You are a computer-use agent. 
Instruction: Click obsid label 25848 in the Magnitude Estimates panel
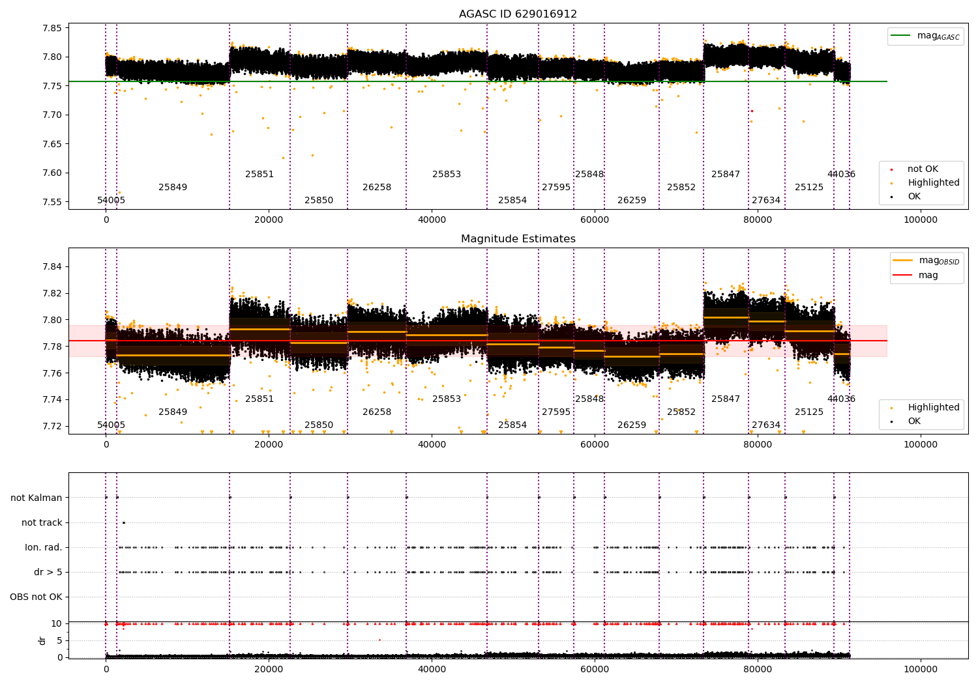pyautogui.click(x=589, y=399)
